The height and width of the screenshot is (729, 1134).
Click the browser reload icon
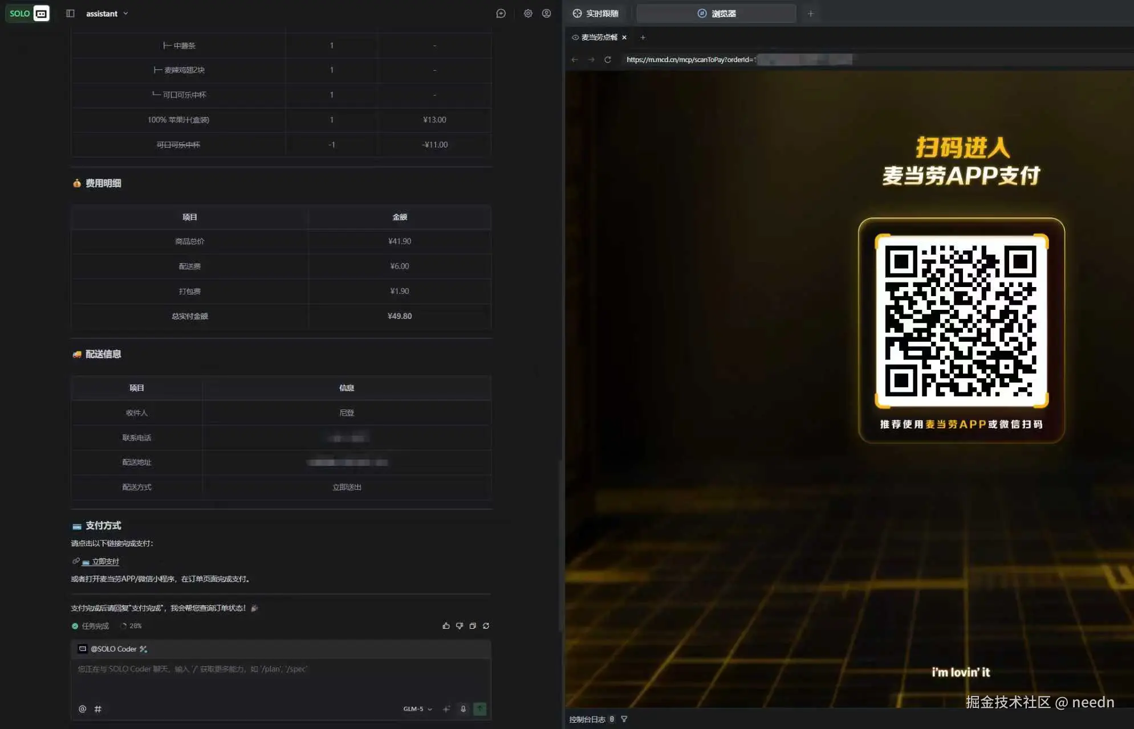pyautogui.click(x=608, y=59)
